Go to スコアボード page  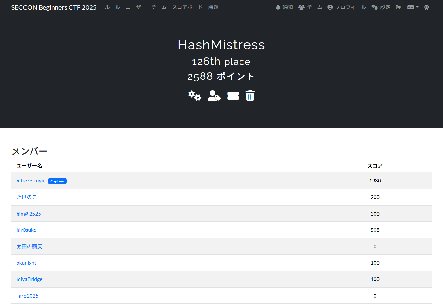point(187,7)
